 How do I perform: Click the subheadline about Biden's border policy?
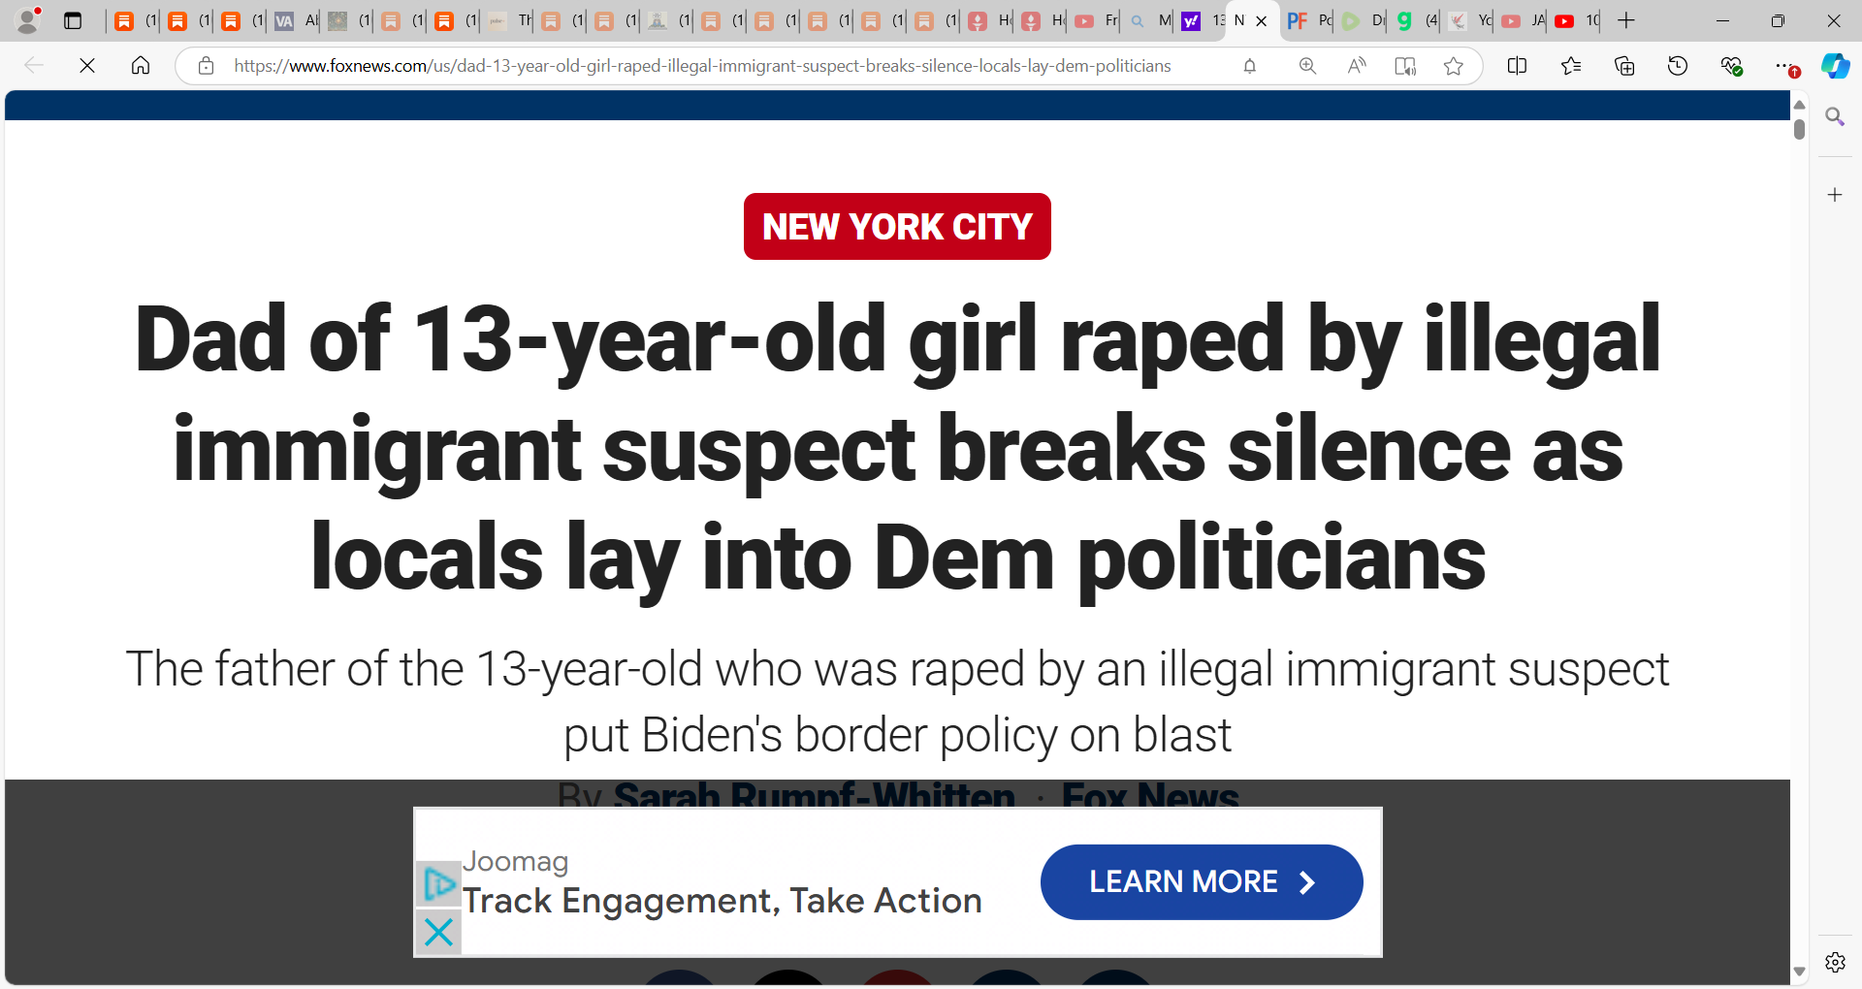897,701
